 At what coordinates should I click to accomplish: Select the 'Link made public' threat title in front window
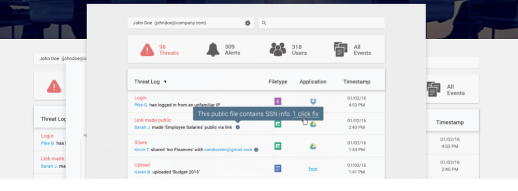pyautogui.click(x=153, y=120)
